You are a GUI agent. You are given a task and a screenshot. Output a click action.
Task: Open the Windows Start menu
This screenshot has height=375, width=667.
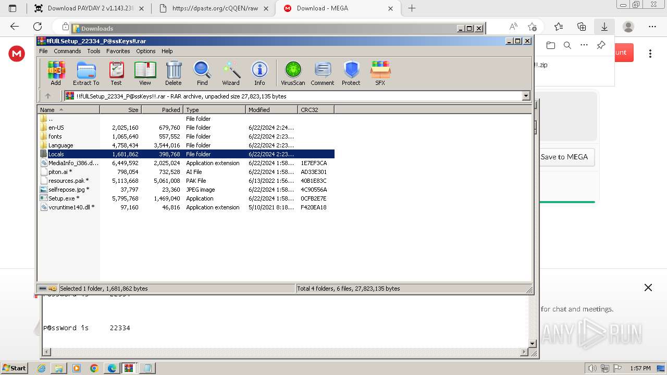(14, 368)
